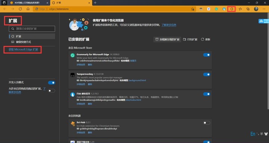
Task: Click the Sci-Hub logo in the list
Action: [x=73, y=124]
